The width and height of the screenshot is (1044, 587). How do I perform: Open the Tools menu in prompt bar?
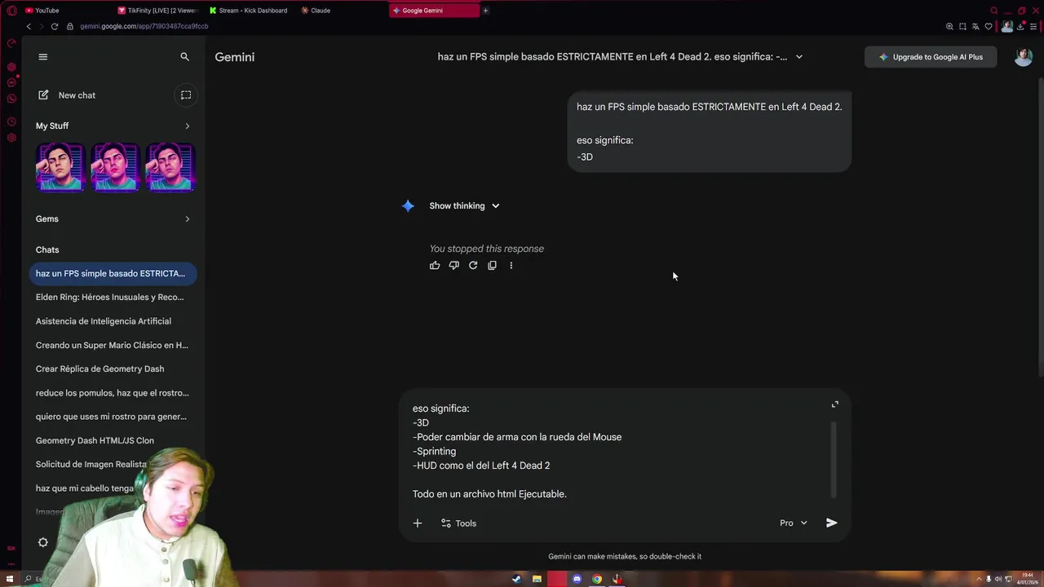pyautogui.click(x=458, y=523)
